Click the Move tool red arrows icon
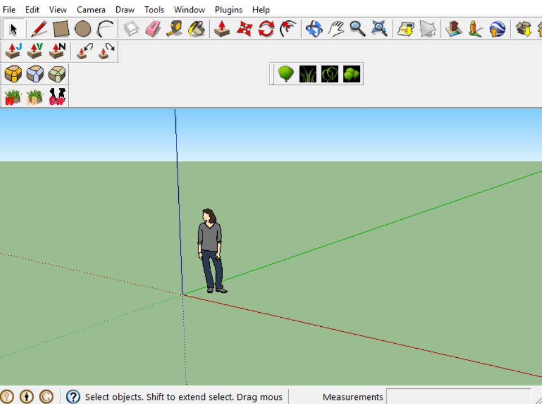The width and height of the screenshot is (542, 404). pos(244,29)
